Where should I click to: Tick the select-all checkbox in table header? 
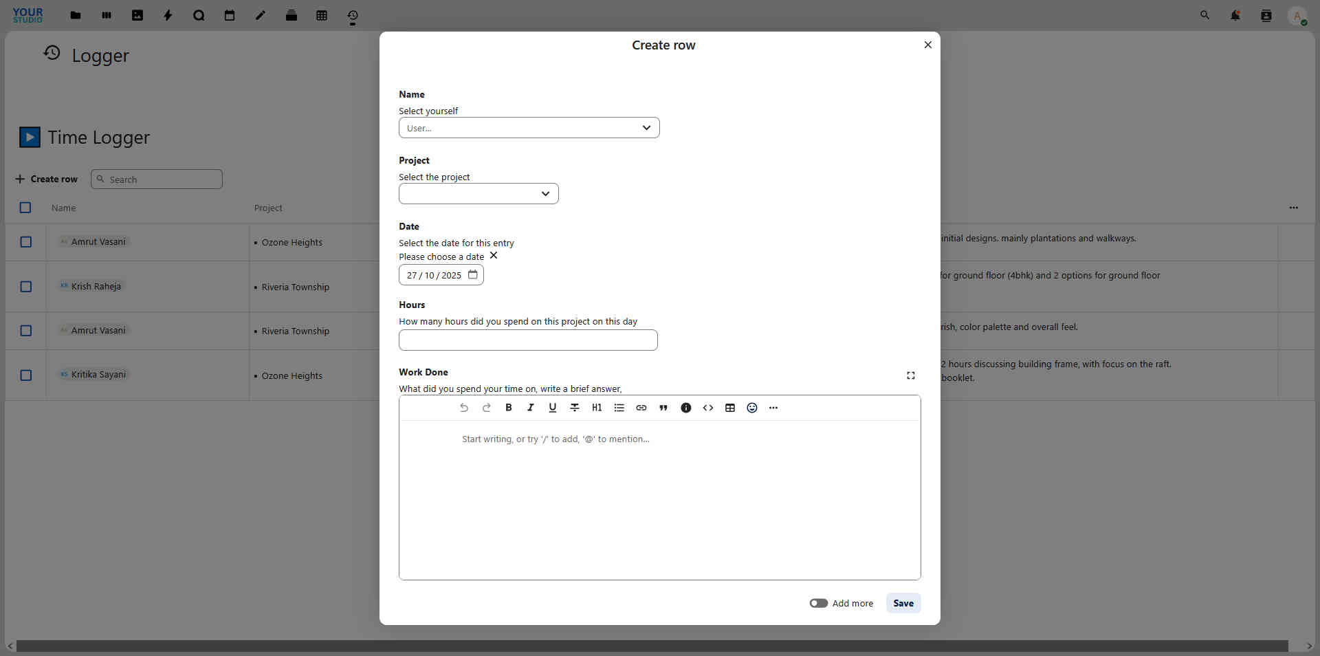click(25, 208)
